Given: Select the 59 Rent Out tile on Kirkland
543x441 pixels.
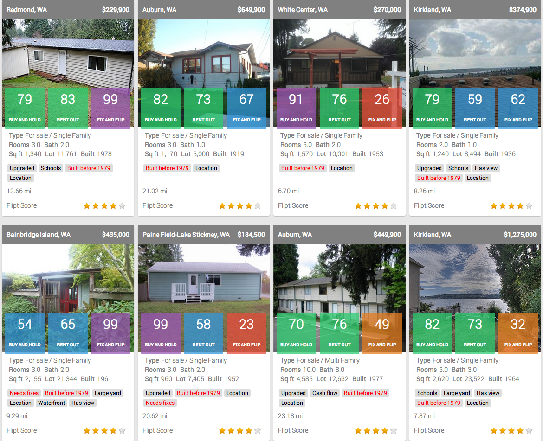Looking at the screenshot, I should point(475,108).
